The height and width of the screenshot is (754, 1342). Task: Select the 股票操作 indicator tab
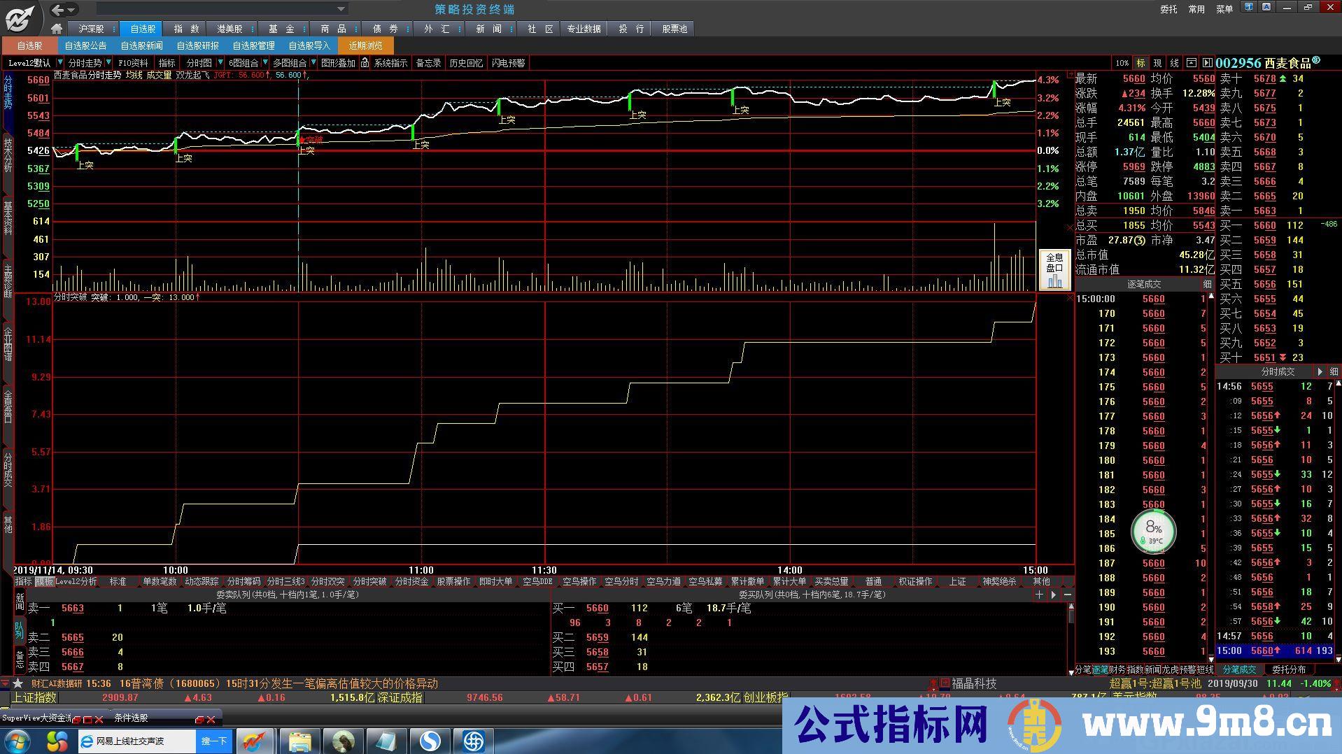pos(453,581)
